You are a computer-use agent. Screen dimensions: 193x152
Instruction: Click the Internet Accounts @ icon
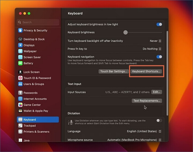point(20,99)
